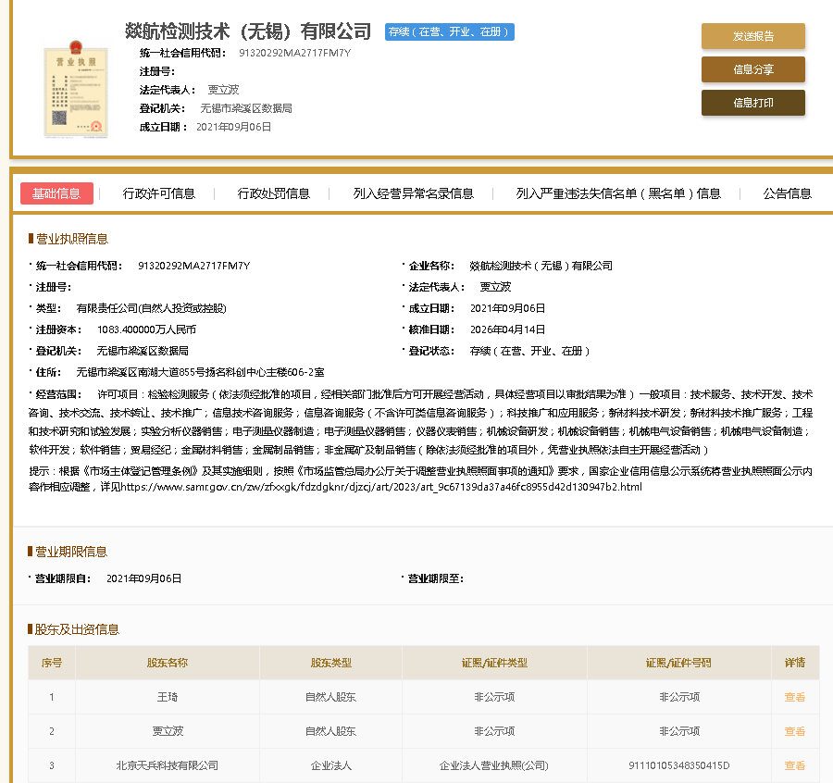The width and height of the screenshot is (833, 783).
Task: Click 查看 for 北京天兵科技有限公司
Action: (x=794, y=765)
